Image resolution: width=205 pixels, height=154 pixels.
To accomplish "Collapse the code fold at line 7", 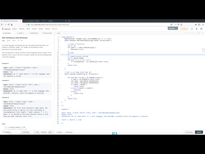I will 60,47.
